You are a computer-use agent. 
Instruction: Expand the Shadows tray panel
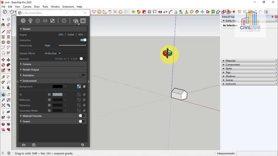[x=249, y=76]
